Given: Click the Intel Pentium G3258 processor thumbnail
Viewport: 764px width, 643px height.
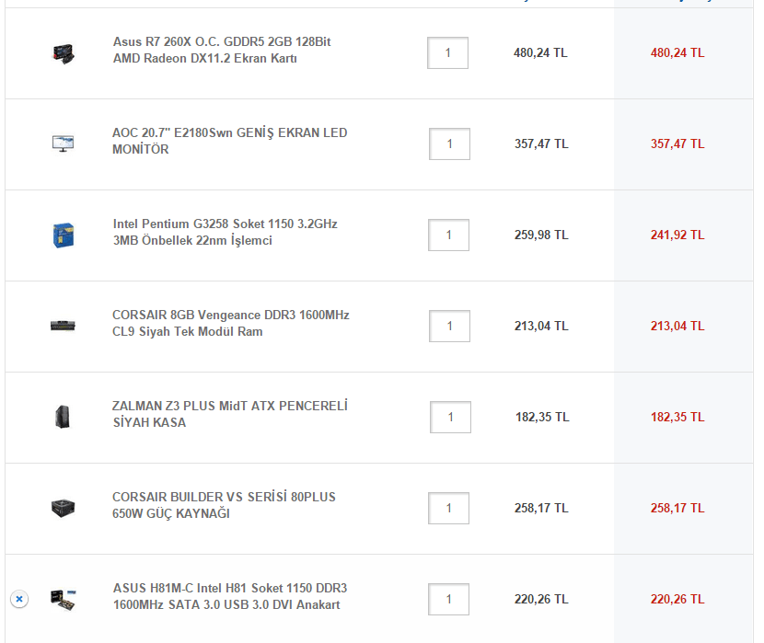Looking at the screenshot, I should tap(64, 235).
